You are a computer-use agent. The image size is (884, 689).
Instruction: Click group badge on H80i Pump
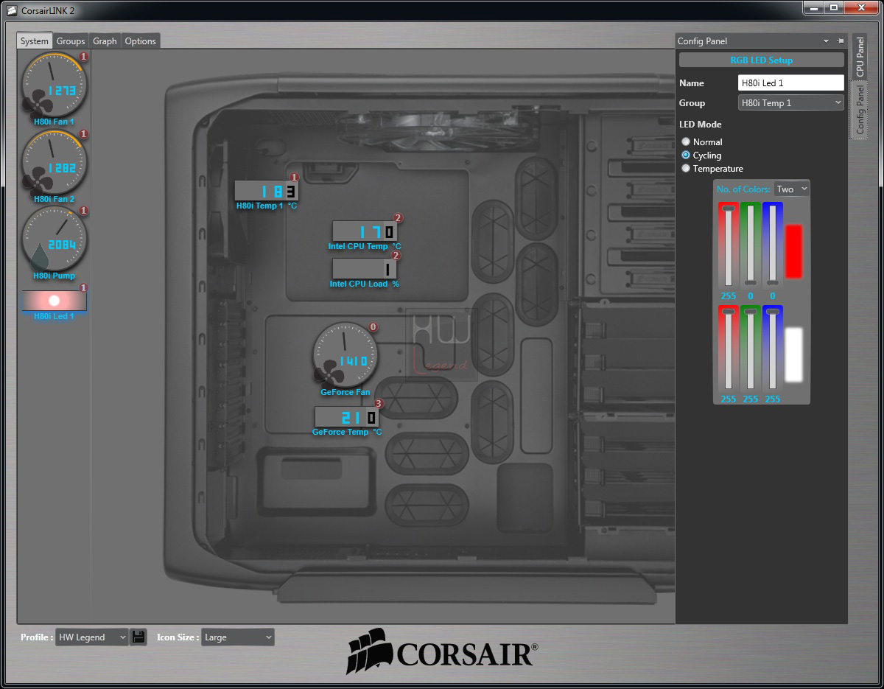click(83, 211)
